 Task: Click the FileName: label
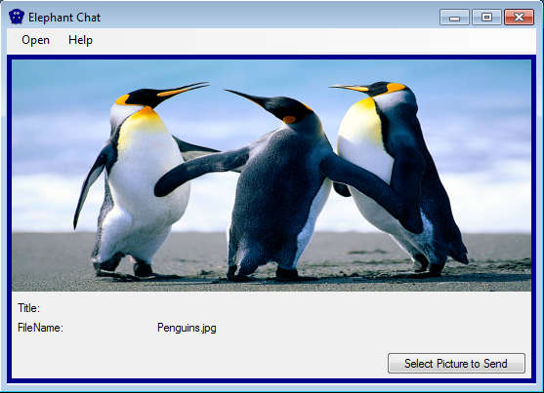pos(40,328)
